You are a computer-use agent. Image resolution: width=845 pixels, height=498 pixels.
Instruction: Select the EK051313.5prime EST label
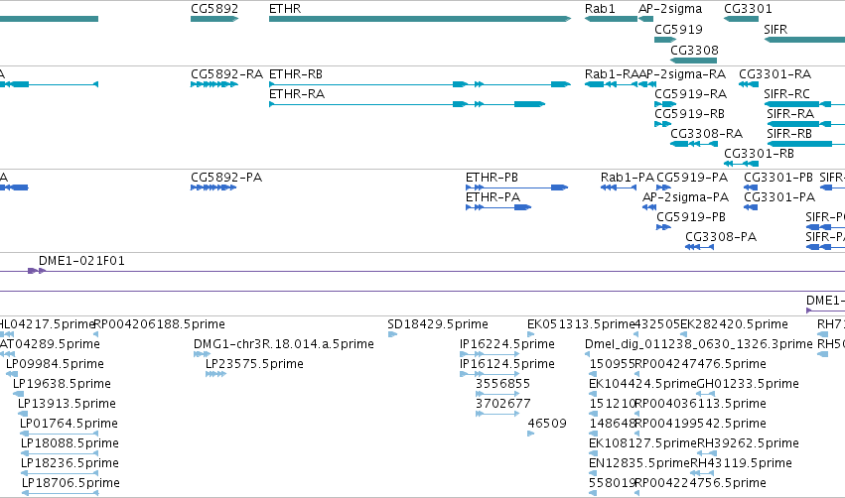[581, 324]
